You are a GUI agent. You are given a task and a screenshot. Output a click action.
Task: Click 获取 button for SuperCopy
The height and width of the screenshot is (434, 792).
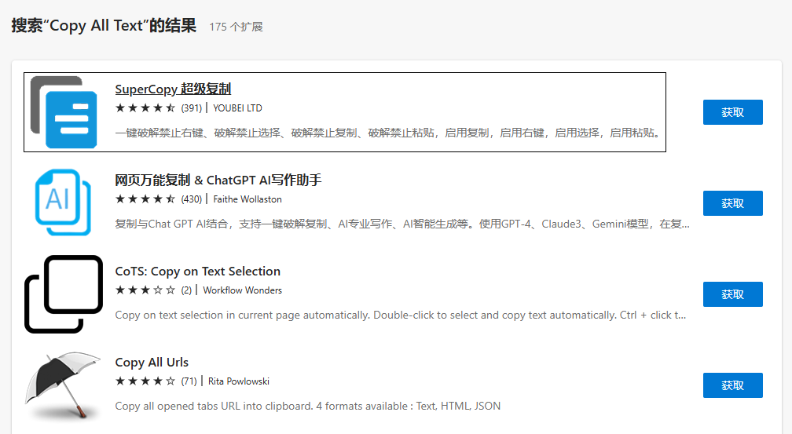[733, 112]
